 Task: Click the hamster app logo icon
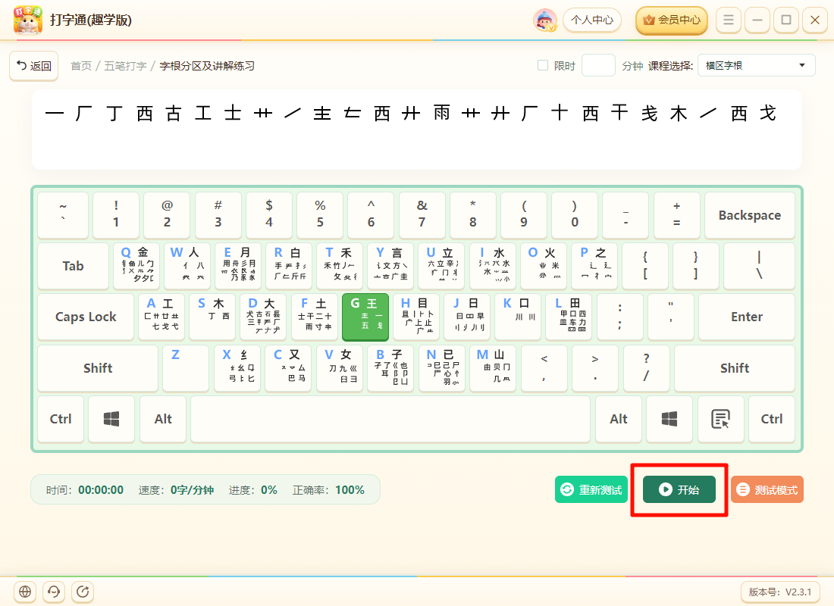[x=27, y=20]
